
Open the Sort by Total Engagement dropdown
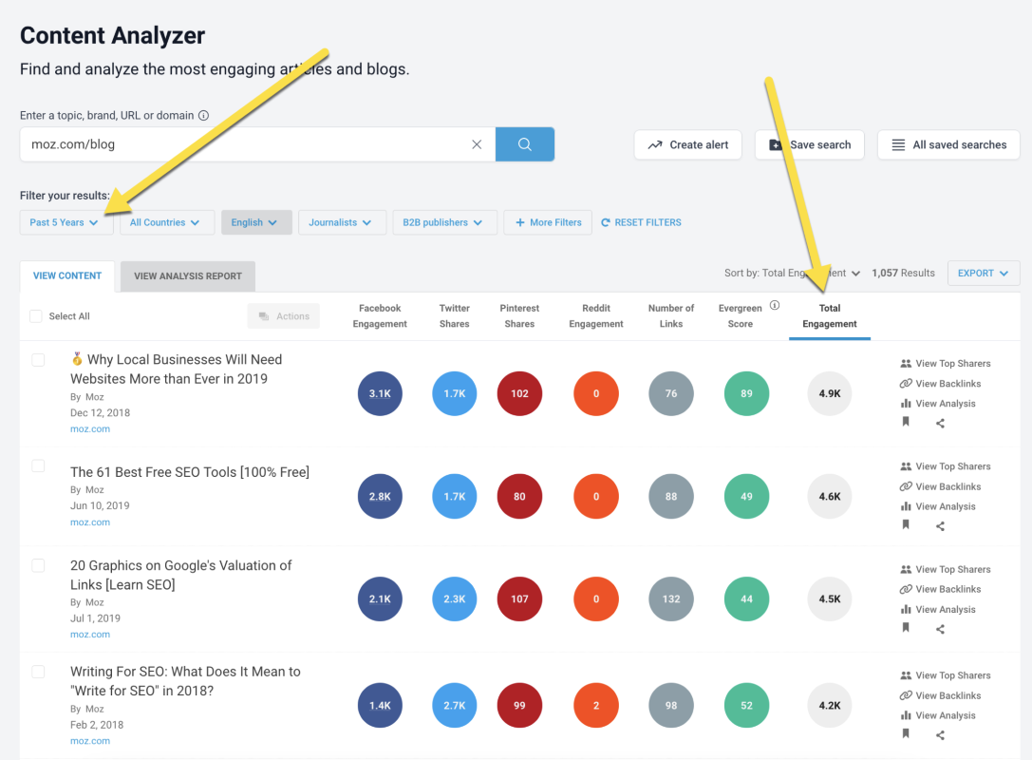[x=792, y=273]
